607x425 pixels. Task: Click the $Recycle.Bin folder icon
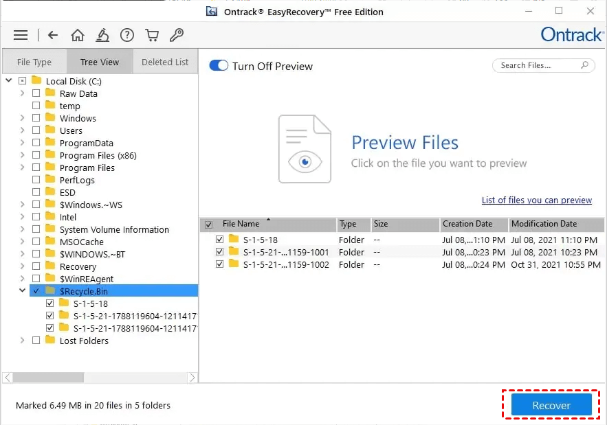[50, 290]
